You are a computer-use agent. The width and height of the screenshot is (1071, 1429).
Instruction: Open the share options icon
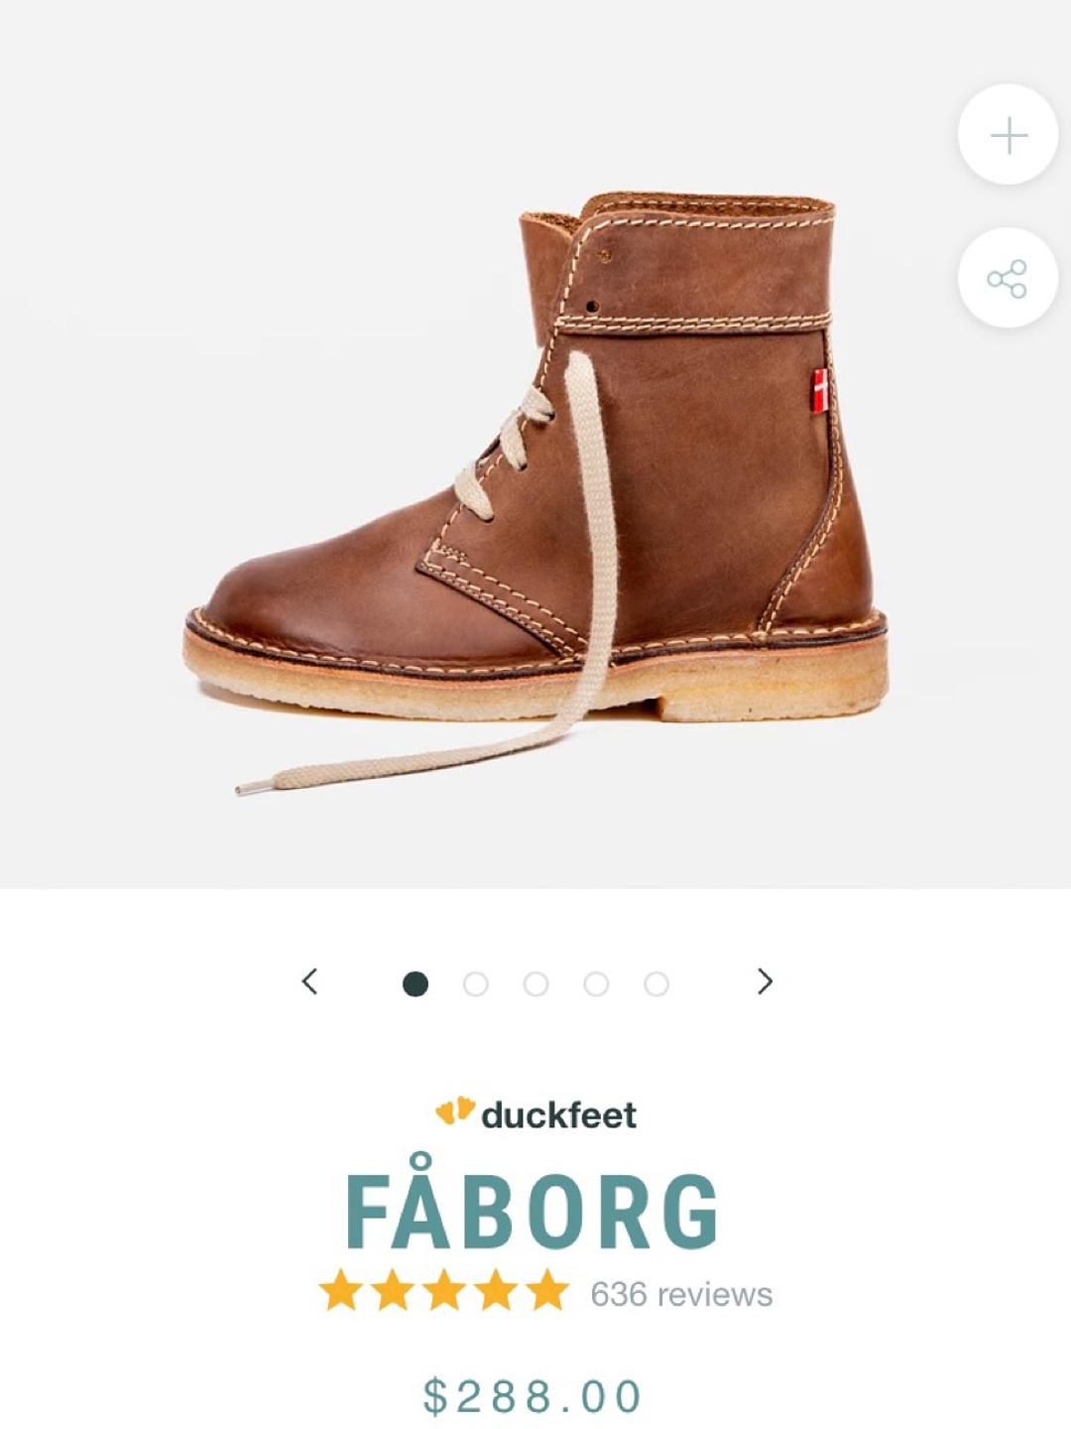1008,279
